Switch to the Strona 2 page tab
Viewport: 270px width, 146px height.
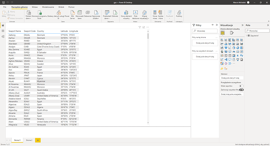point(29,140)
